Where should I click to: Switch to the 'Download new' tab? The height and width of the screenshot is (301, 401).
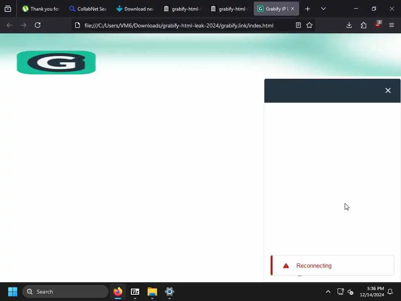135,9
